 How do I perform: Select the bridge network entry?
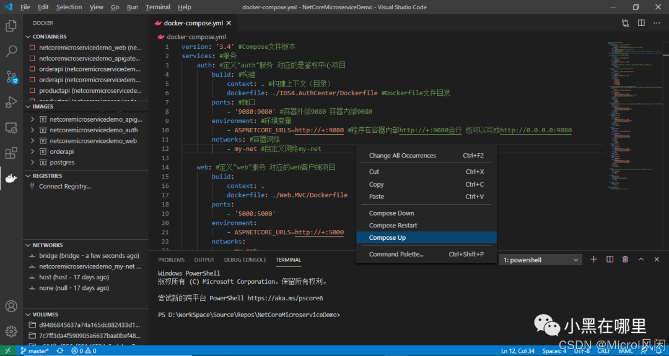[85, 256]
